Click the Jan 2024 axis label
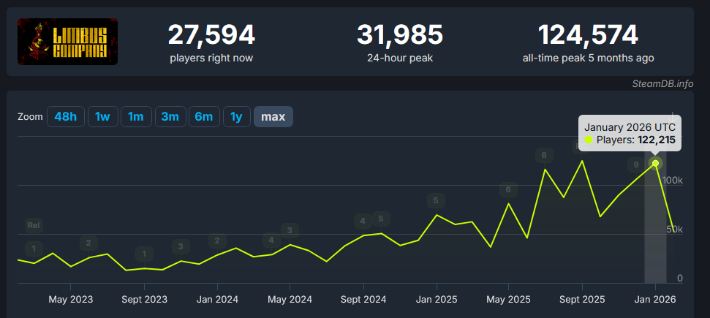 click(217, 300)
